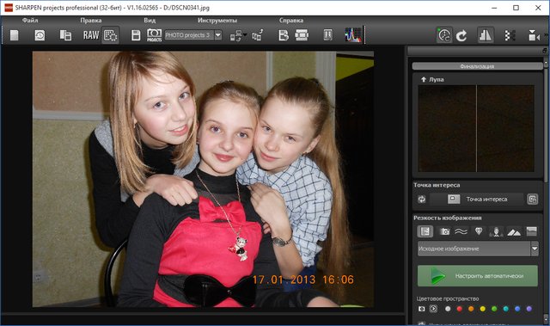Open the Файл menu
The width and height of the screenshot is (550, 326).
(x=30, y=21)
